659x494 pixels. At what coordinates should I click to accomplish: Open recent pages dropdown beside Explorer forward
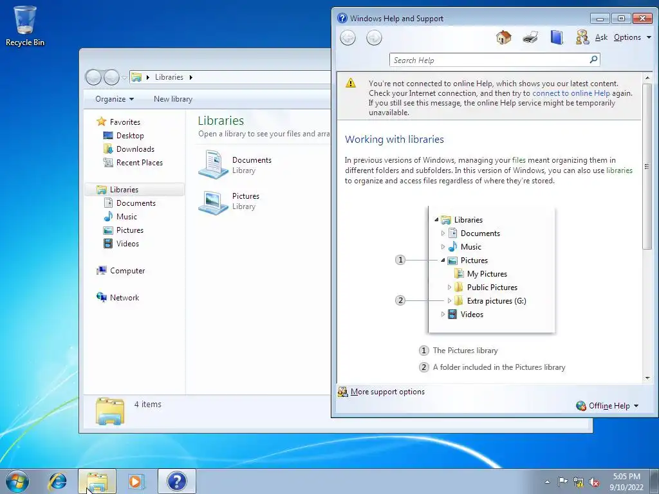point(124,78)
